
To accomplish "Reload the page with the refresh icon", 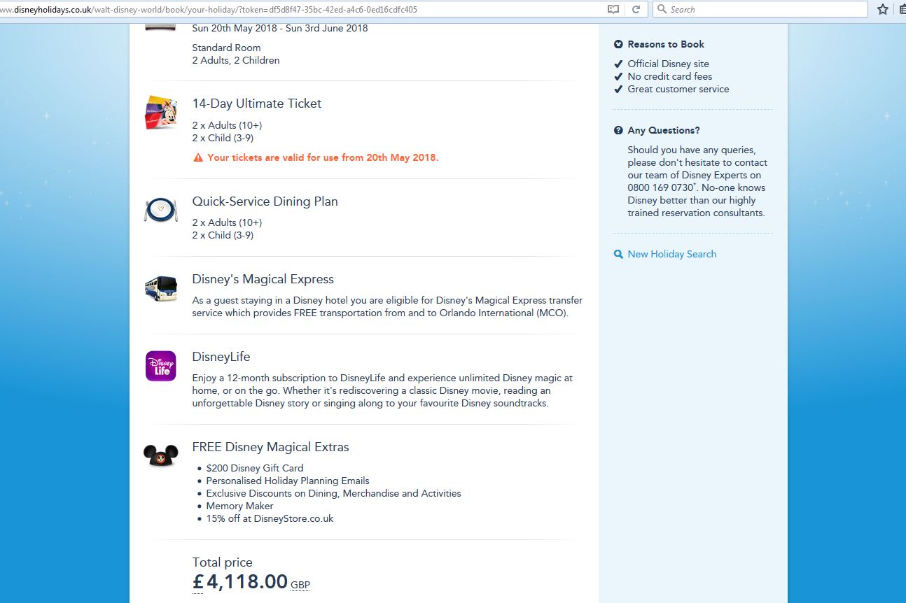I will (636, 9).
